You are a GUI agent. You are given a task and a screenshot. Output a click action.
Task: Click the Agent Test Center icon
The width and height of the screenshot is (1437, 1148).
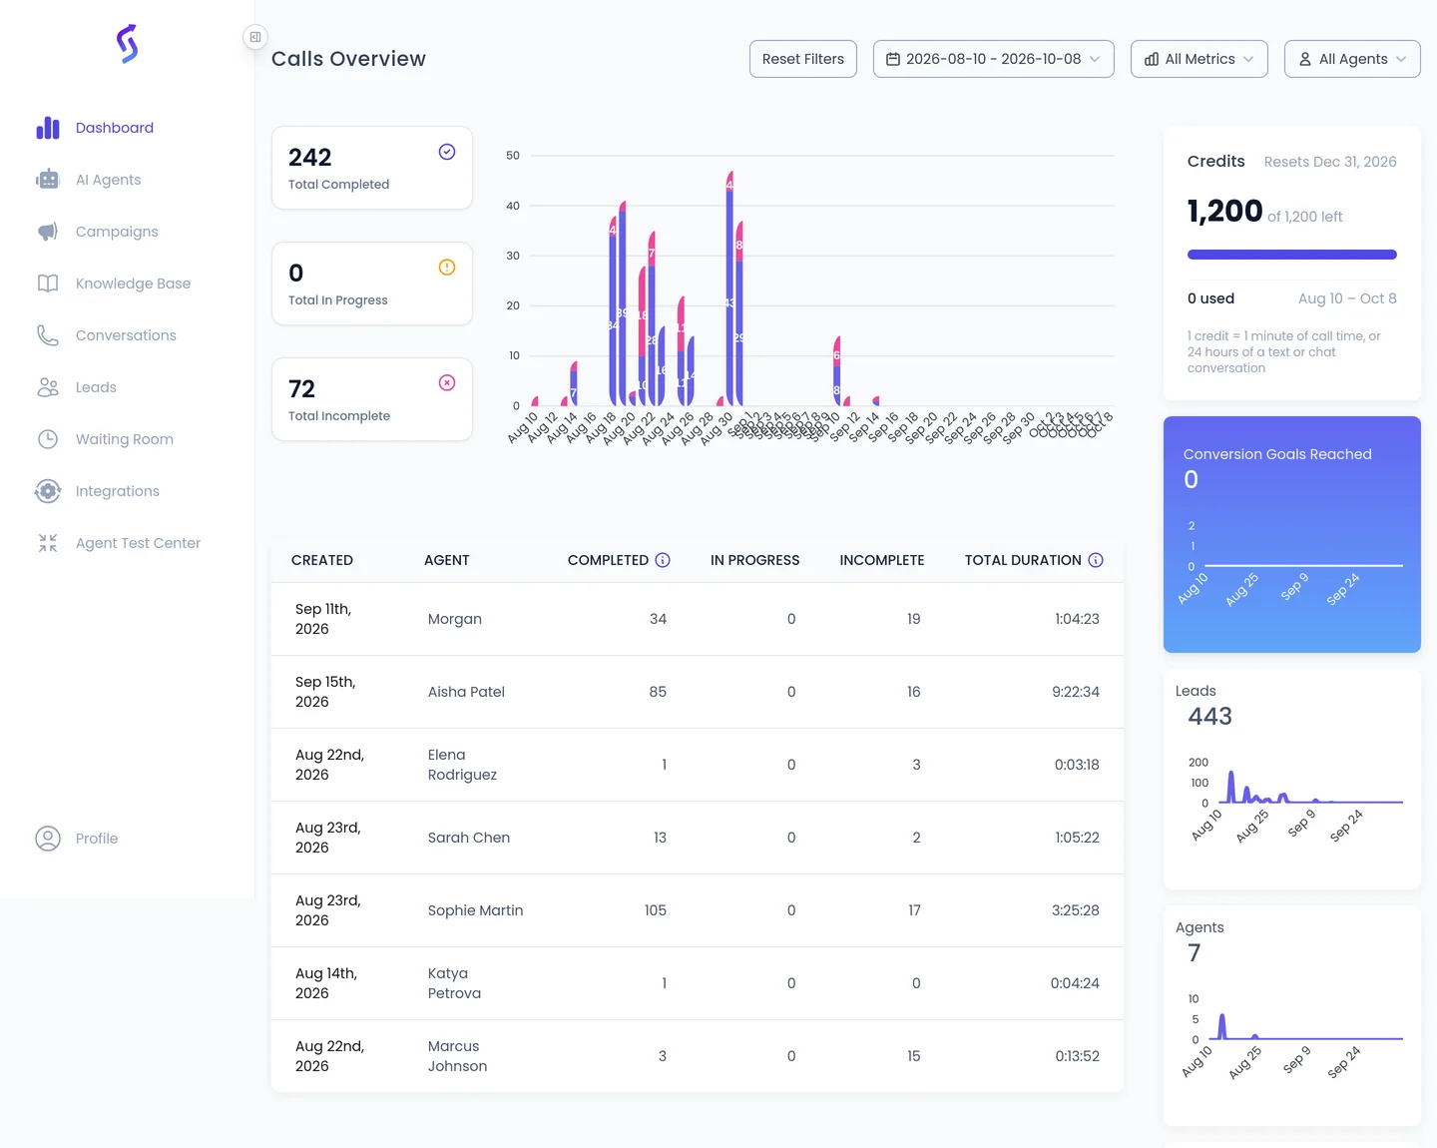tap(48, 543)
